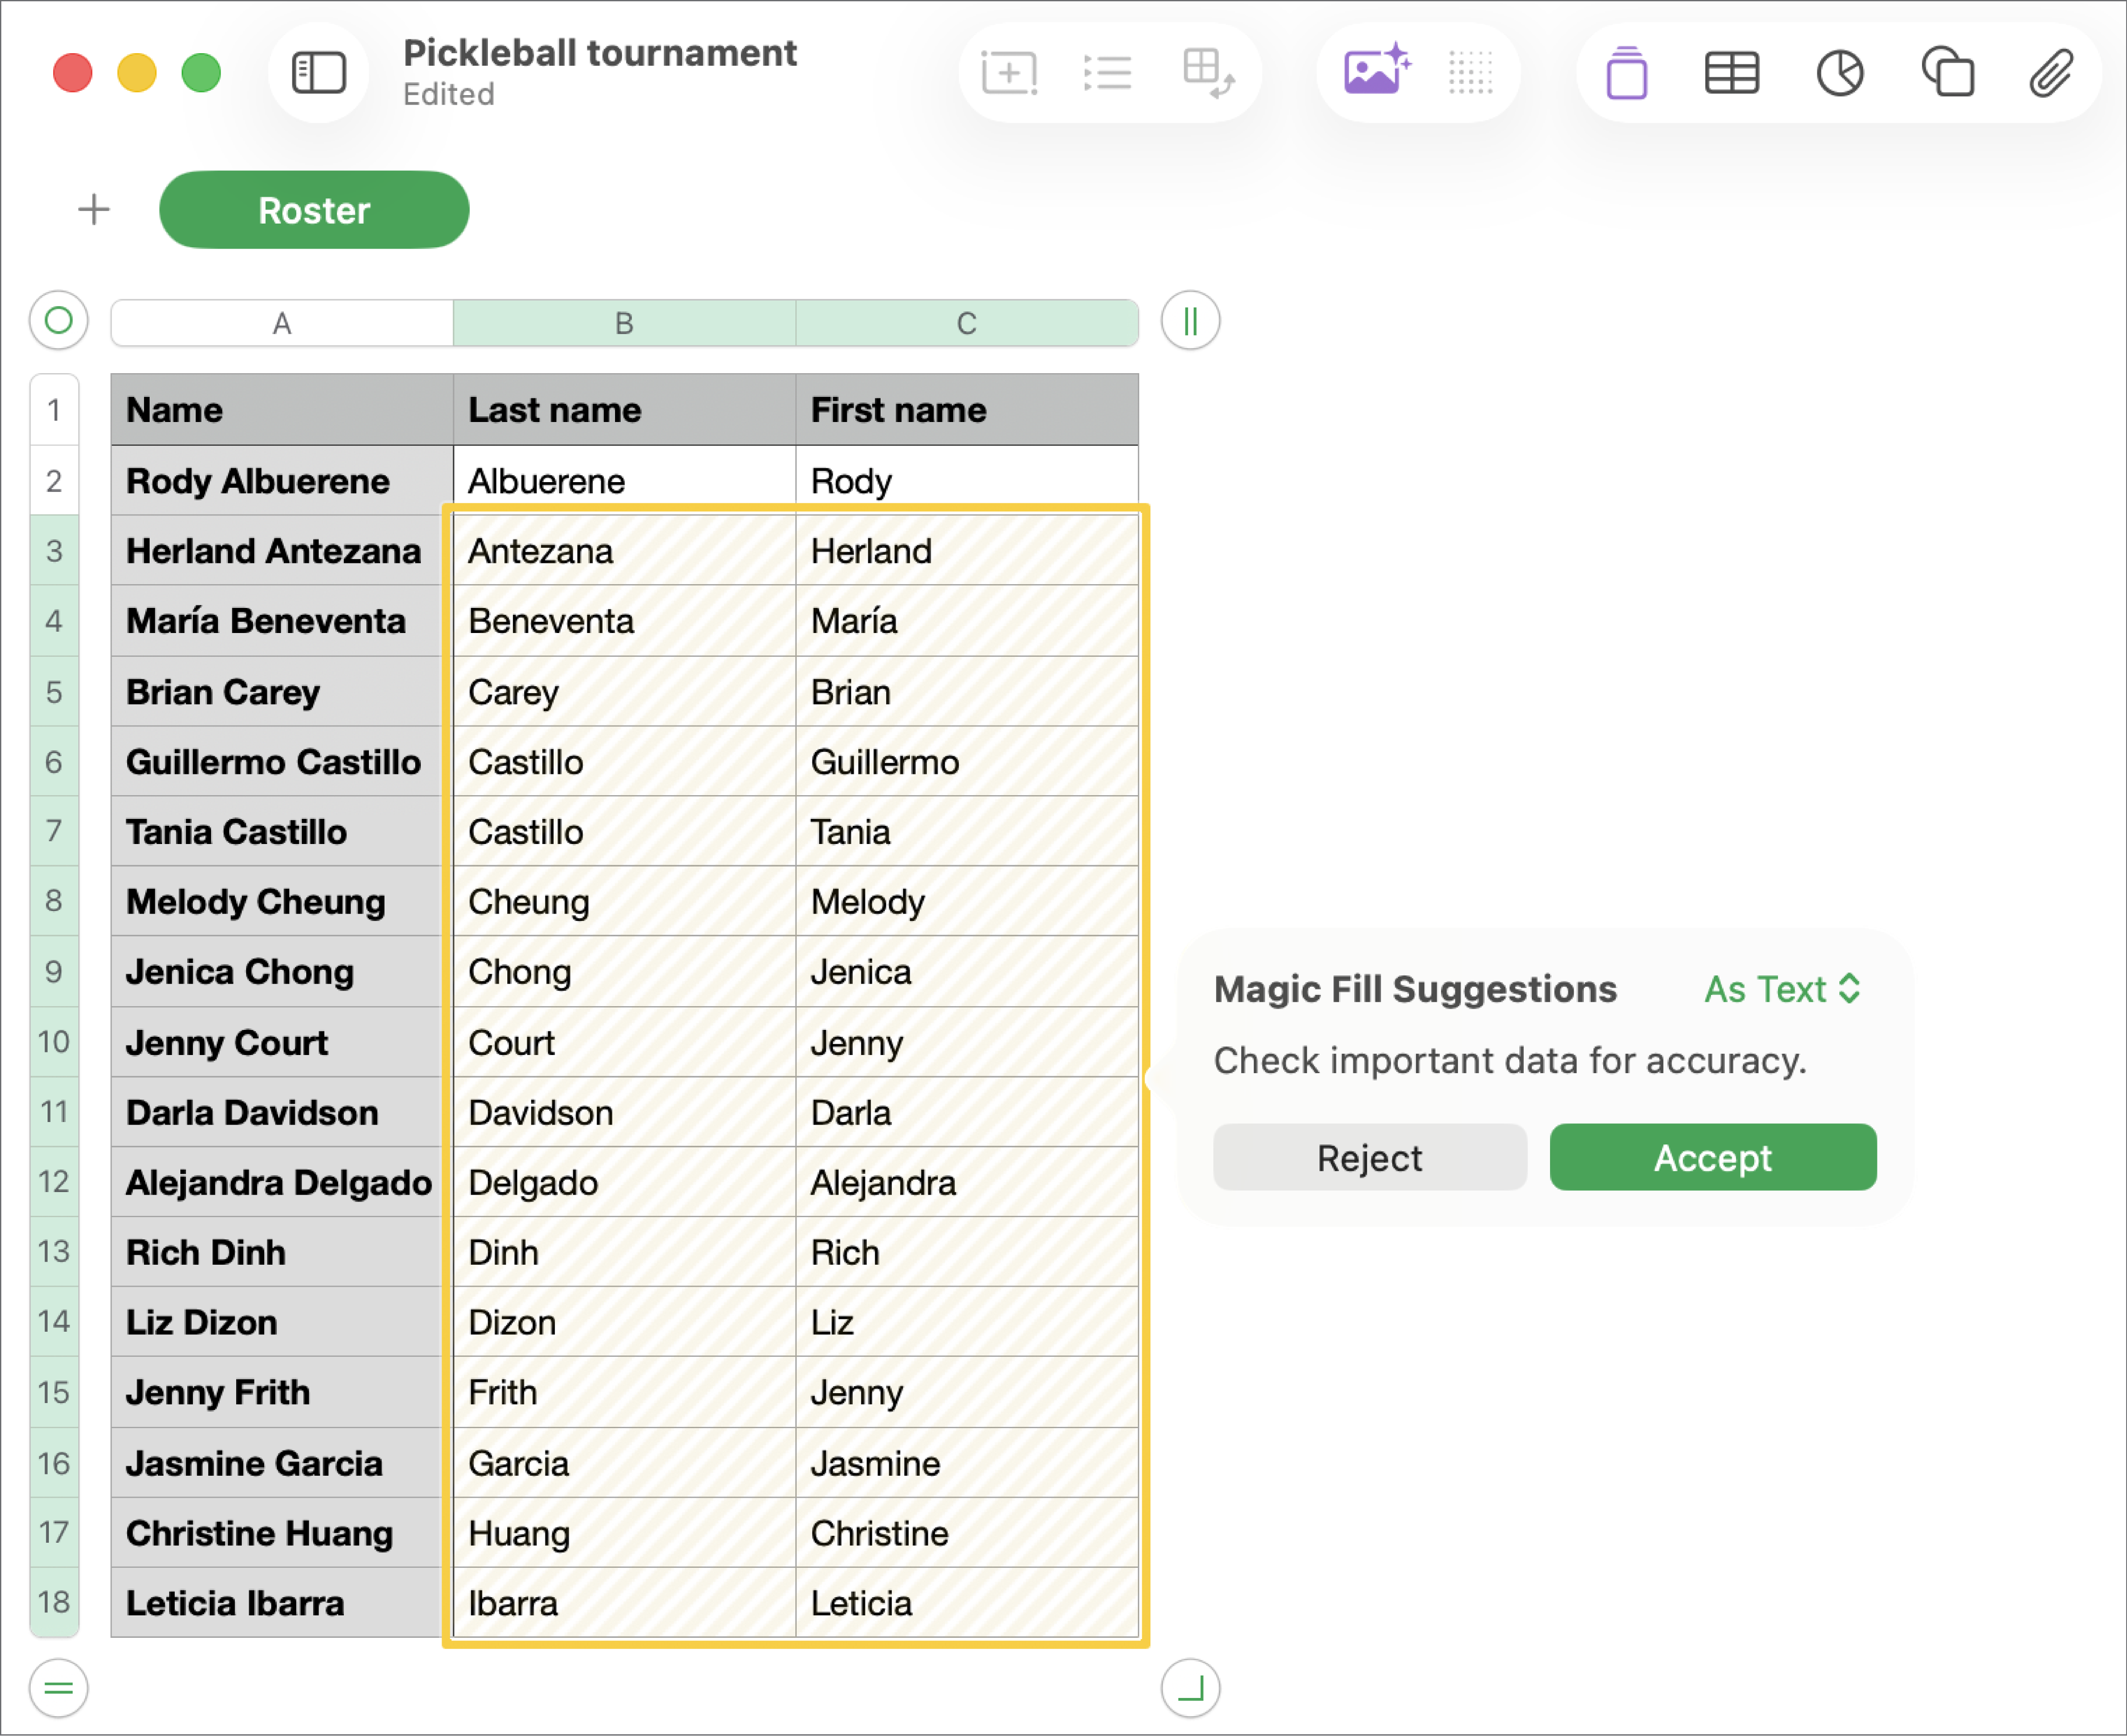Select row 5 header
2127x1736 pixels.
coord(54,691)
